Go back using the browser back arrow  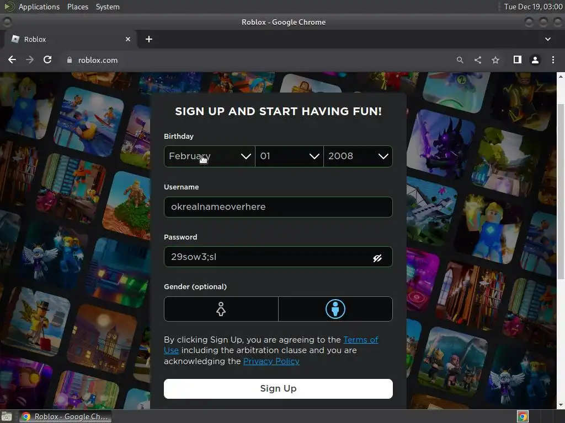pos(12,59)
